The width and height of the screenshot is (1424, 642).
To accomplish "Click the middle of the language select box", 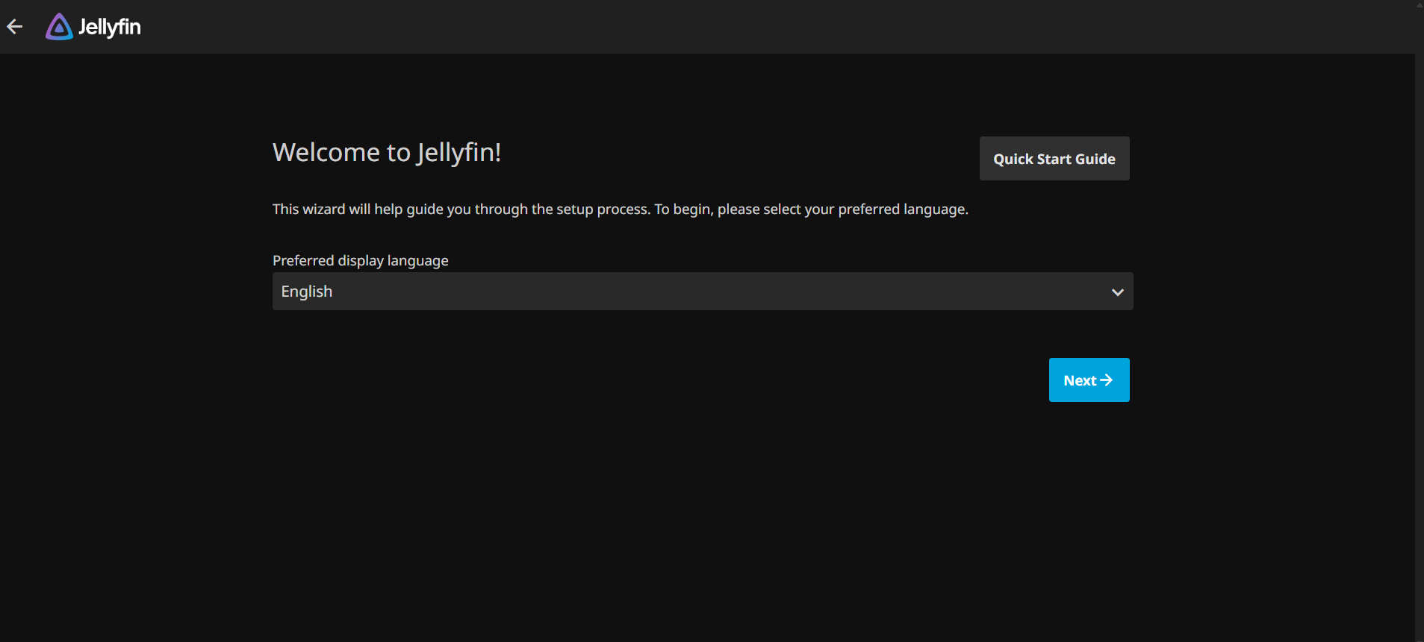I will [702, 292].
